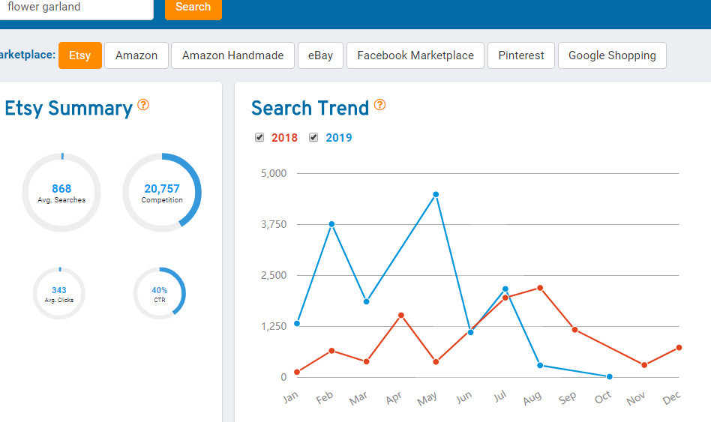The width and height of the screenshot is (711, 422).
Task: Click the 3,750 y-axis label
Action: click(274, 224)
